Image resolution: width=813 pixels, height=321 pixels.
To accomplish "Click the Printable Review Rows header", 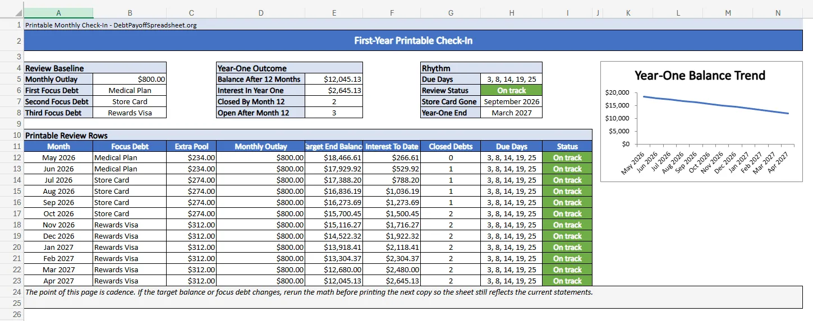I will pyautogui.click(x=308, y=135).
